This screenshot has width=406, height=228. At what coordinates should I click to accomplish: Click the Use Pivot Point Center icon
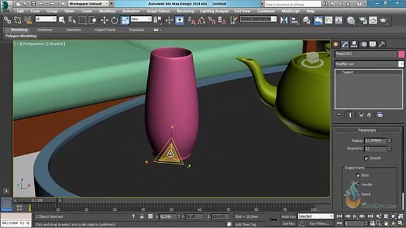(x=157, y=20)
